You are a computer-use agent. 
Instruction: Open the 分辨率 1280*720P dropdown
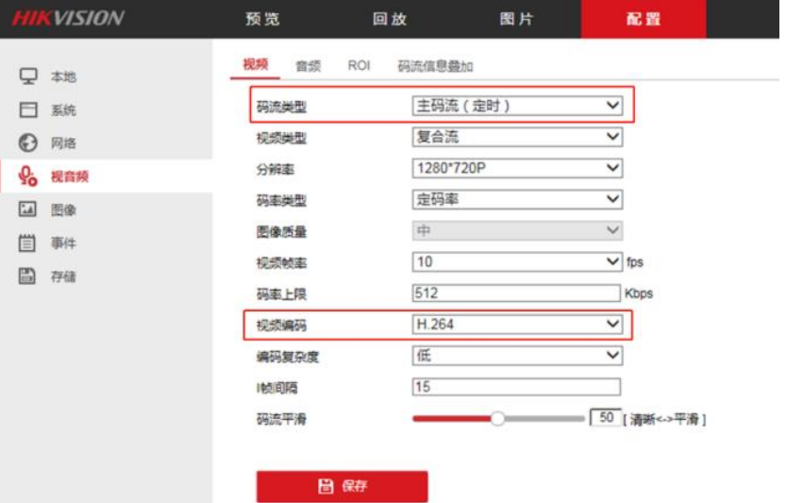(x=517, y=168)
